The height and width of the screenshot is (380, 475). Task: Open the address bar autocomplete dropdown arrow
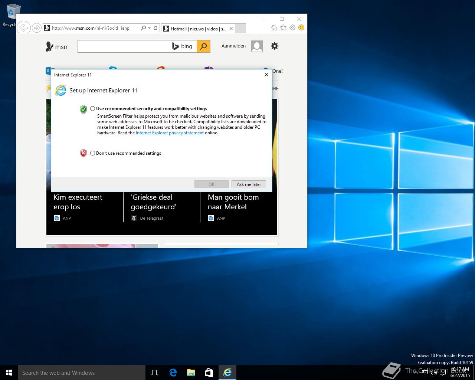149,28
